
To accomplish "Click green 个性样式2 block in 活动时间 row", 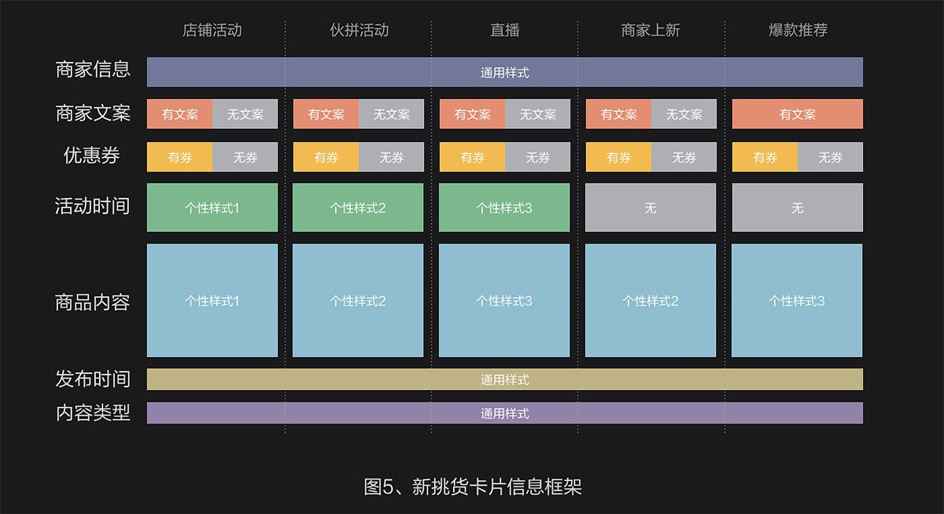I will [358, 207].
